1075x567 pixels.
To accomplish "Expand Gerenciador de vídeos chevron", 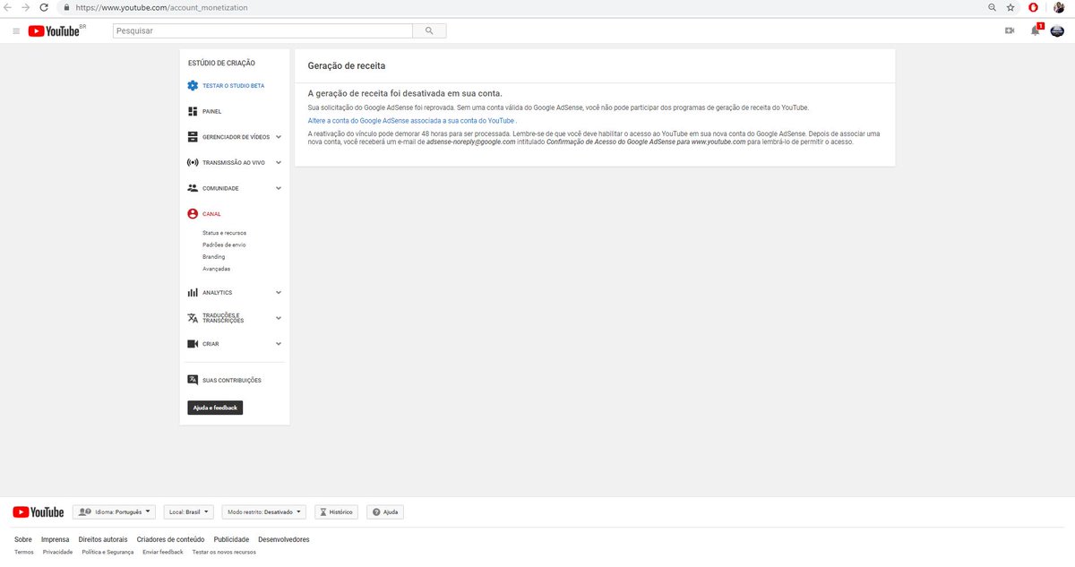I will click(279, 137).
